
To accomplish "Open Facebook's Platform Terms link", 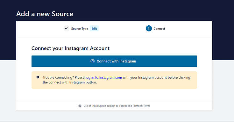I will coord(135,106).
